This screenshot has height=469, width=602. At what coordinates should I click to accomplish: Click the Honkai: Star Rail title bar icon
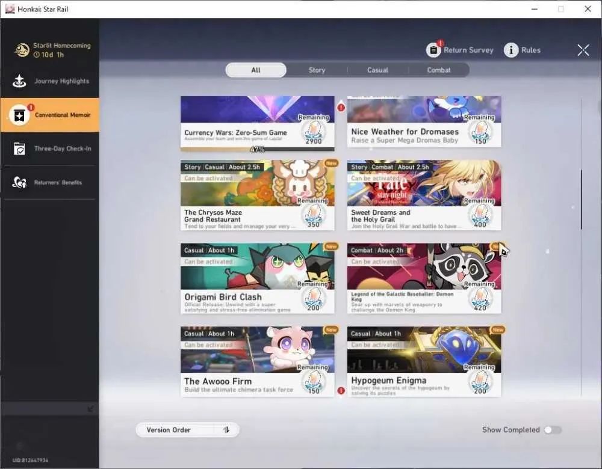tap(10, 9)
